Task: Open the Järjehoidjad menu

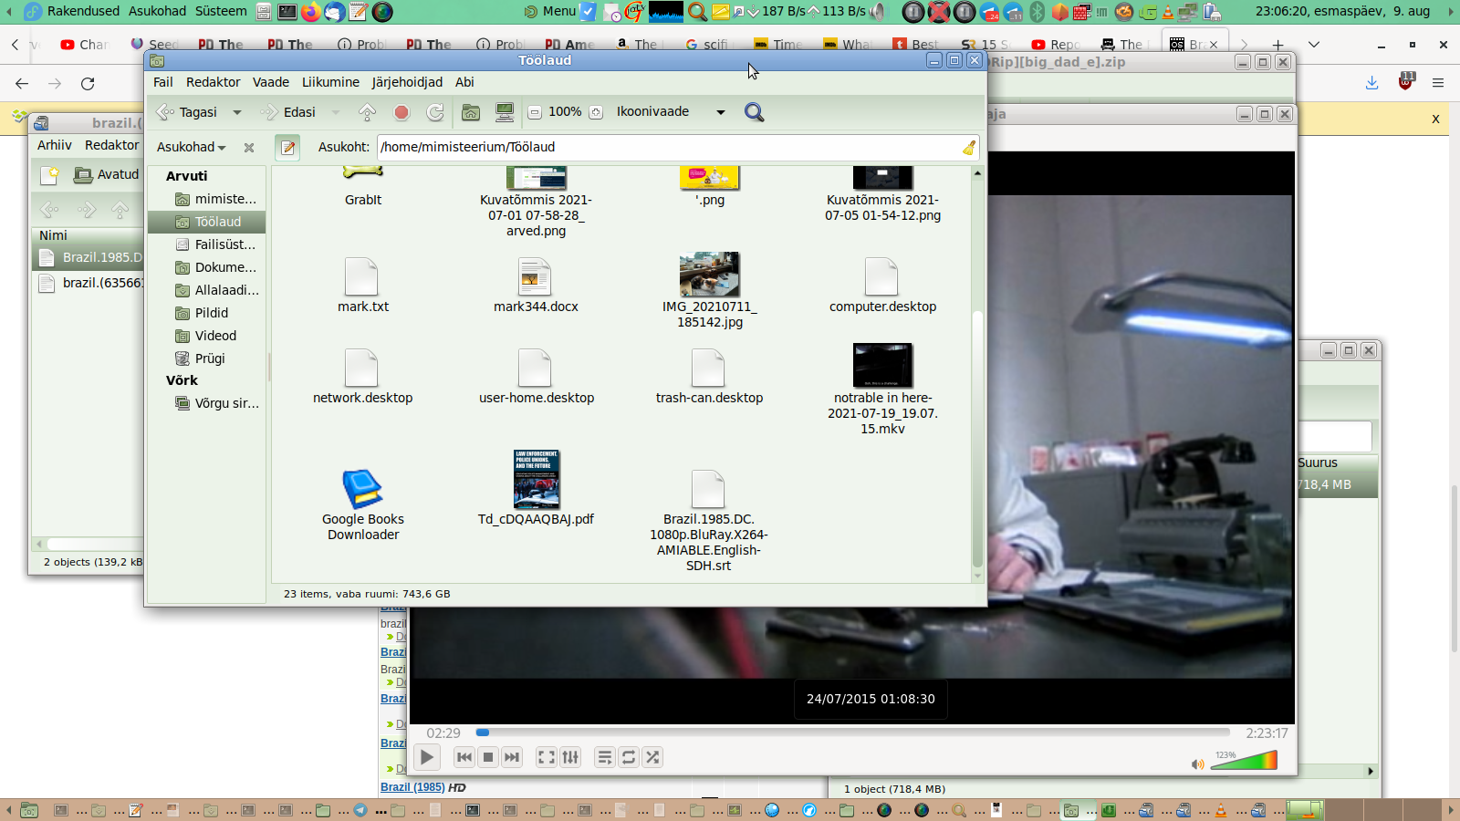Action: click(x=407, y=82)
